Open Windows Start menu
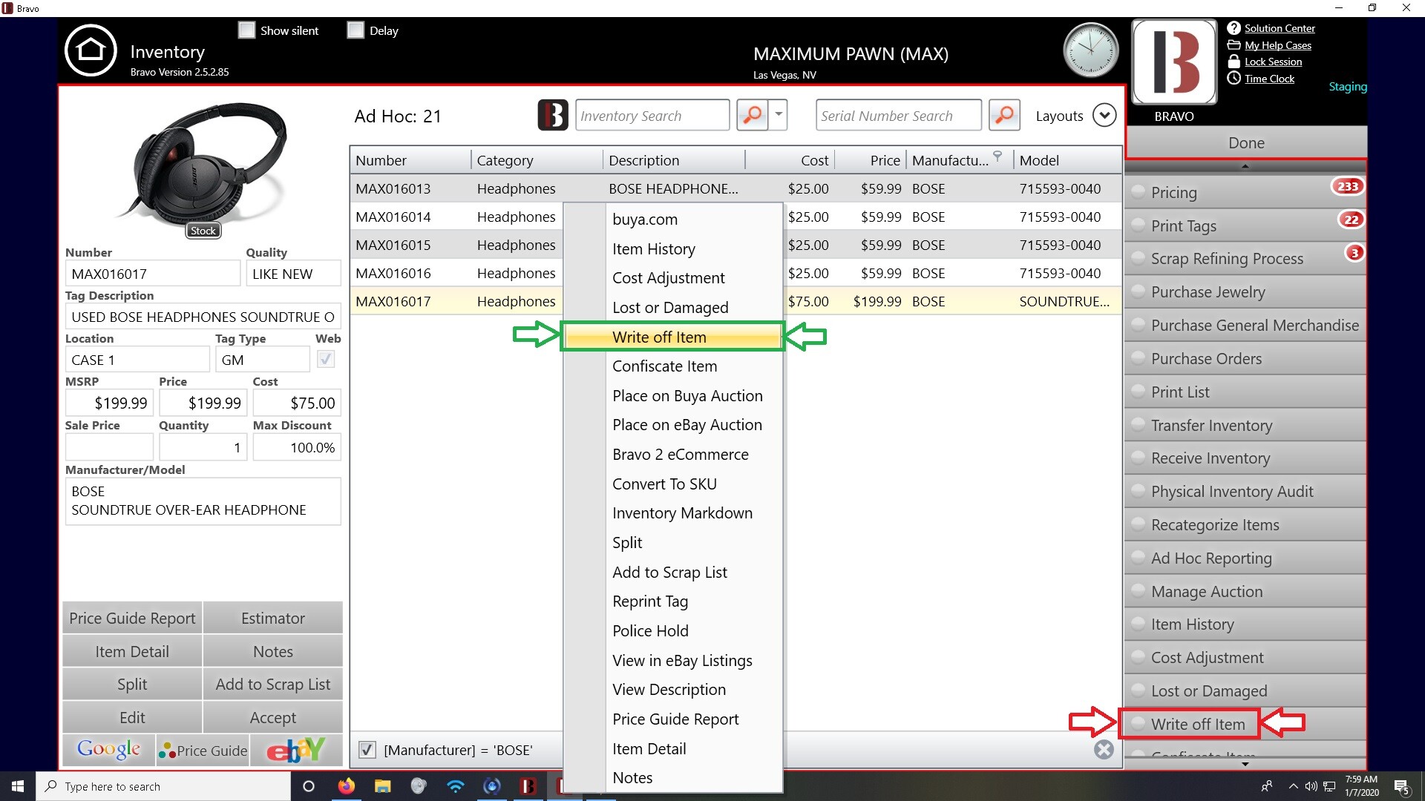1425x801 pixels. click(x=18, y=786)
